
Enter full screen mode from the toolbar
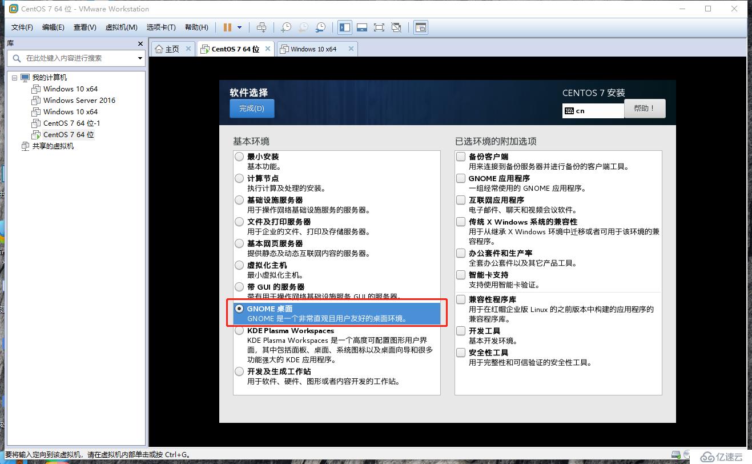[379, 27]
